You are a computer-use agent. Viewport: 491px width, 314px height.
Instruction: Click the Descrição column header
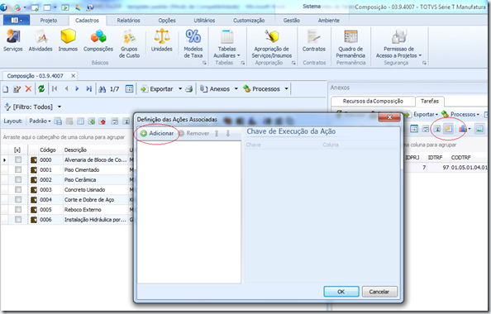pyautogui.click(x=96, y=150)
